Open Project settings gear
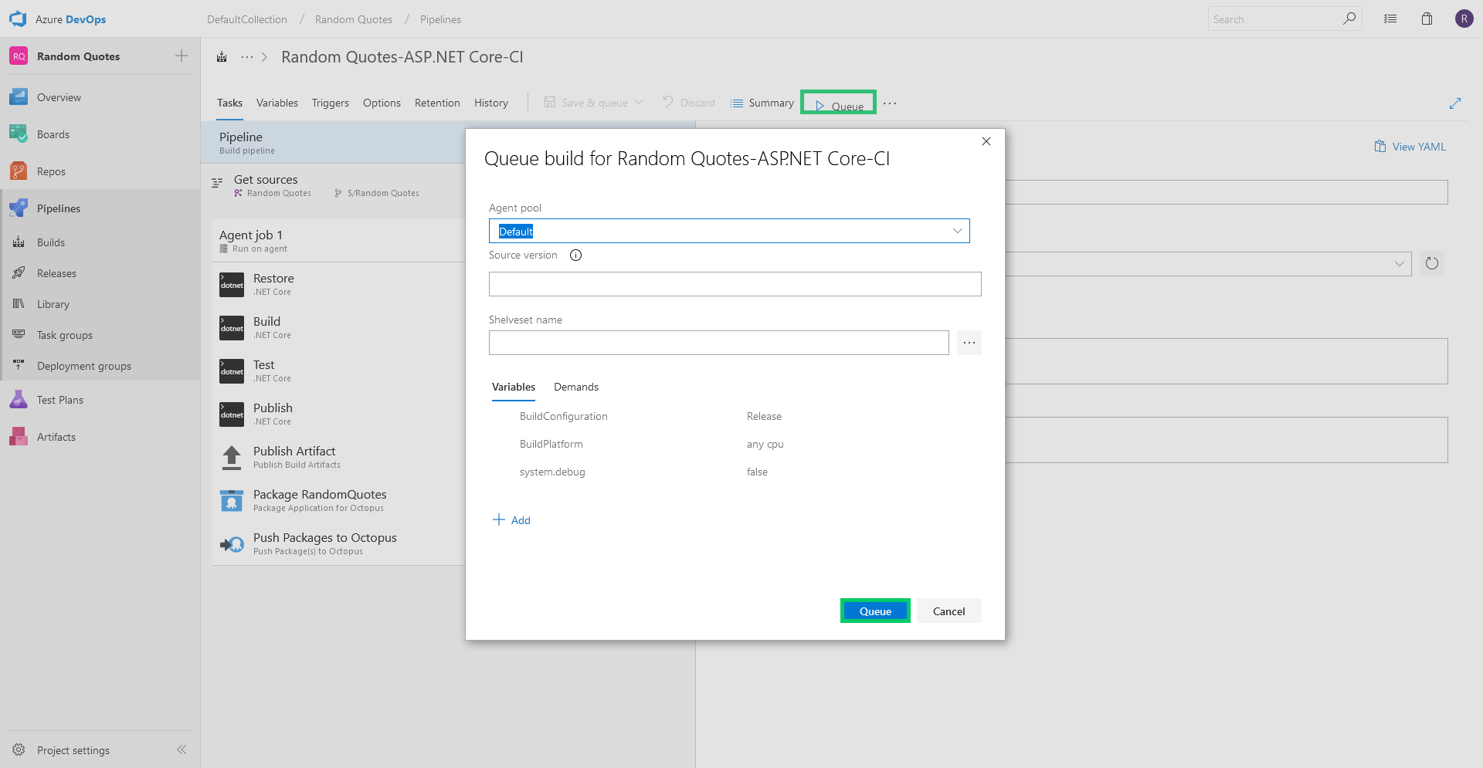The width and height of the screenshot is (1483, 768). click(19, 749)
